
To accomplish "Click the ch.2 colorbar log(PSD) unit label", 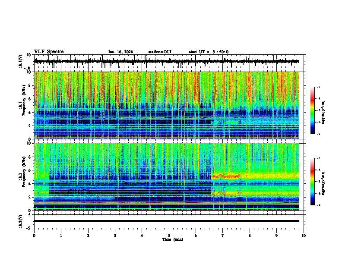I will 323,183.
